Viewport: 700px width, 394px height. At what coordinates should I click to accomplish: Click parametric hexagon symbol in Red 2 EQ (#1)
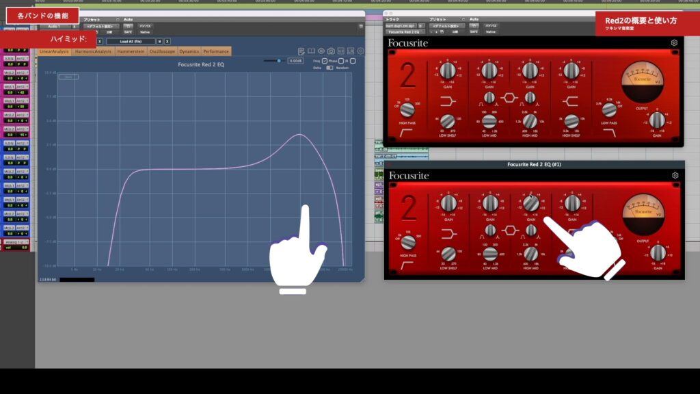point(510,231)
